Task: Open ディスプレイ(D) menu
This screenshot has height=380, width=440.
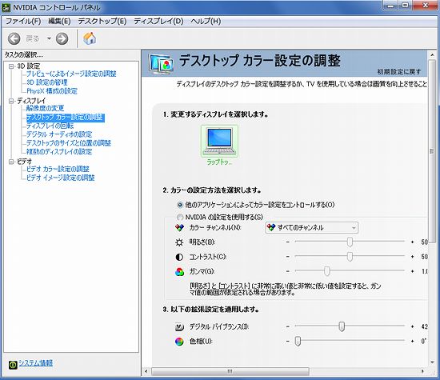Action: point(158,21)
